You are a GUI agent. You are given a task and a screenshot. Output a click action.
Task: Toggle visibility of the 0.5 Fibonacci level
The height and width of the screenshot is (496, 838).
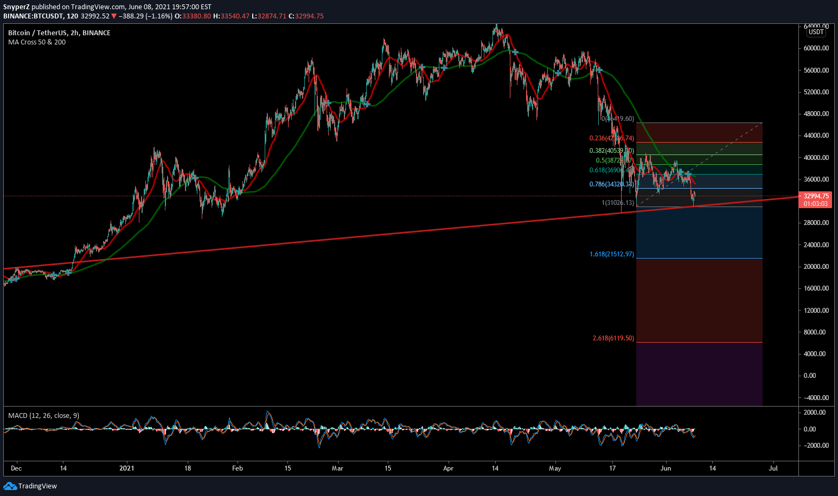[609, 160]
